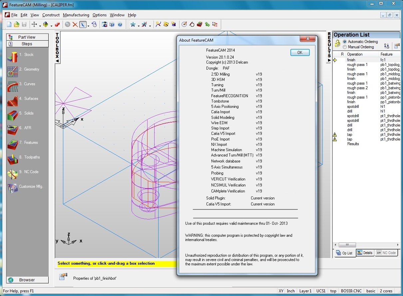Click the blue star snap icon
Viewport: 403px width, 296px height.
pyautogui.click(x=133, y=24)
